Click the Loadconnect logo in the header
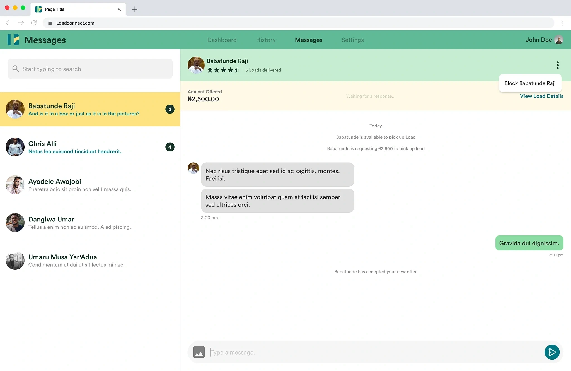 pos(13,40)
